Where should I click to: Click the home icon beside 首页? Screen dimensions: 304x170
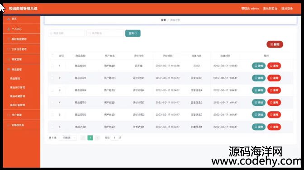(x=9, y=19)
